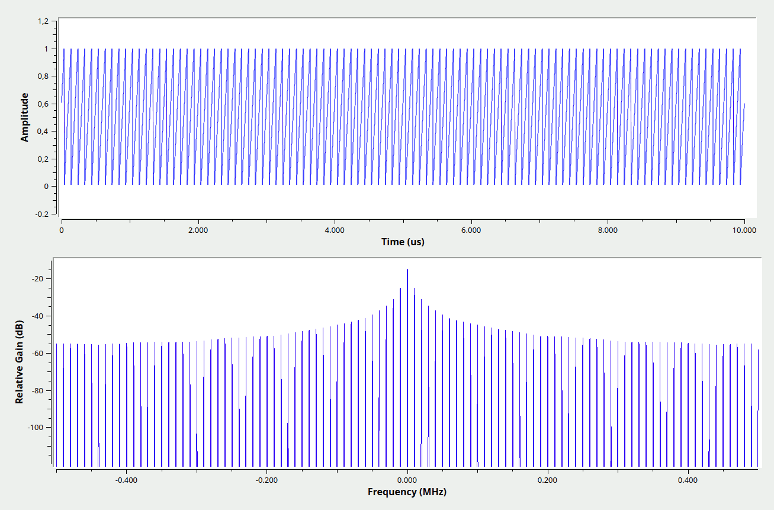Click the Amplitude axis title
Image resolution: width=774 pixels, height=510 pixels.
24,117
